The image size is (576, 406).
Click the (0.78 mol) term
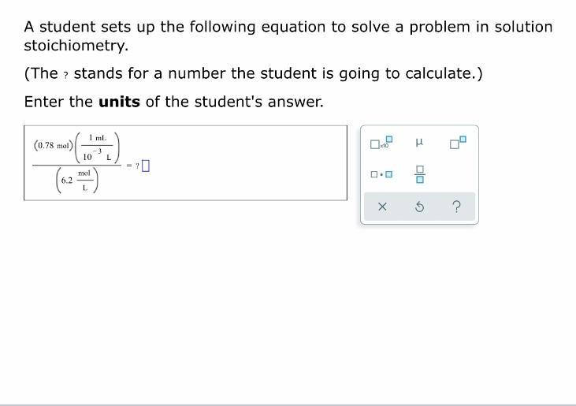[x=53, y=146]
